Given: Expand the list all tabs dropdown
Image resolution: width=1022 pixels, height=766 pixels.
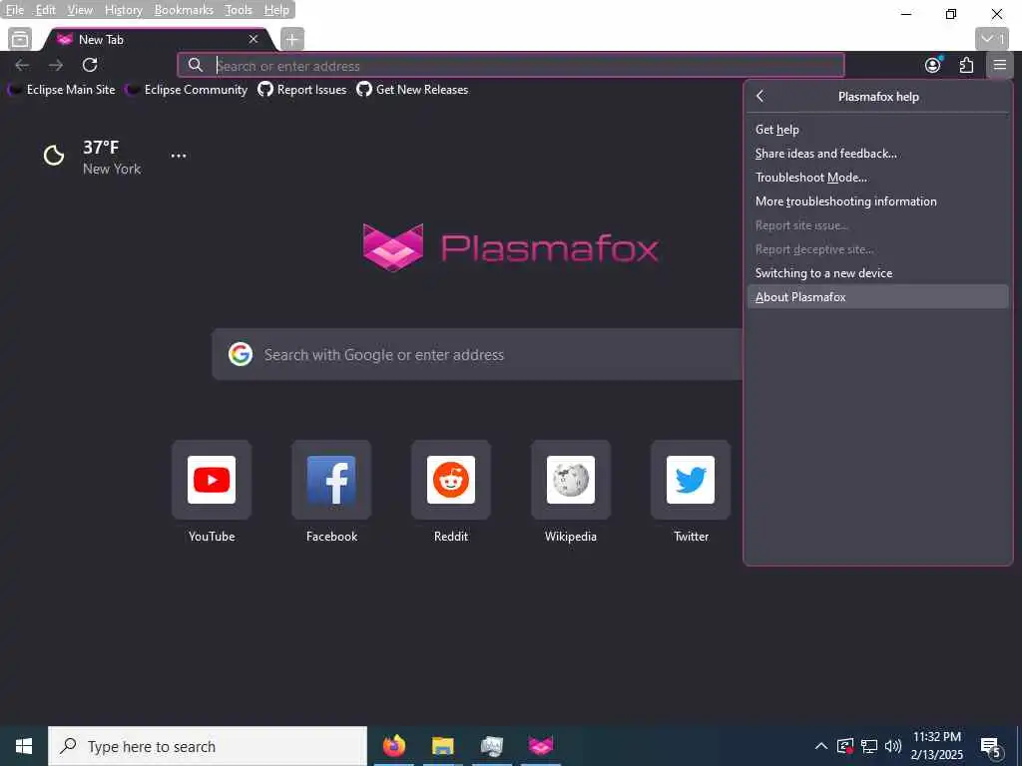Looking at the screenshot, I should pyautogui.click(x=992, y=39).
